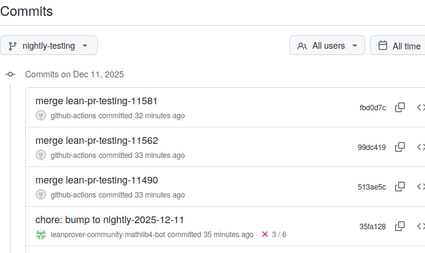Open commit merge lean-pr-testing-11562
The height and width of the screenshot is (253, 425).
[x=96, y=140]
